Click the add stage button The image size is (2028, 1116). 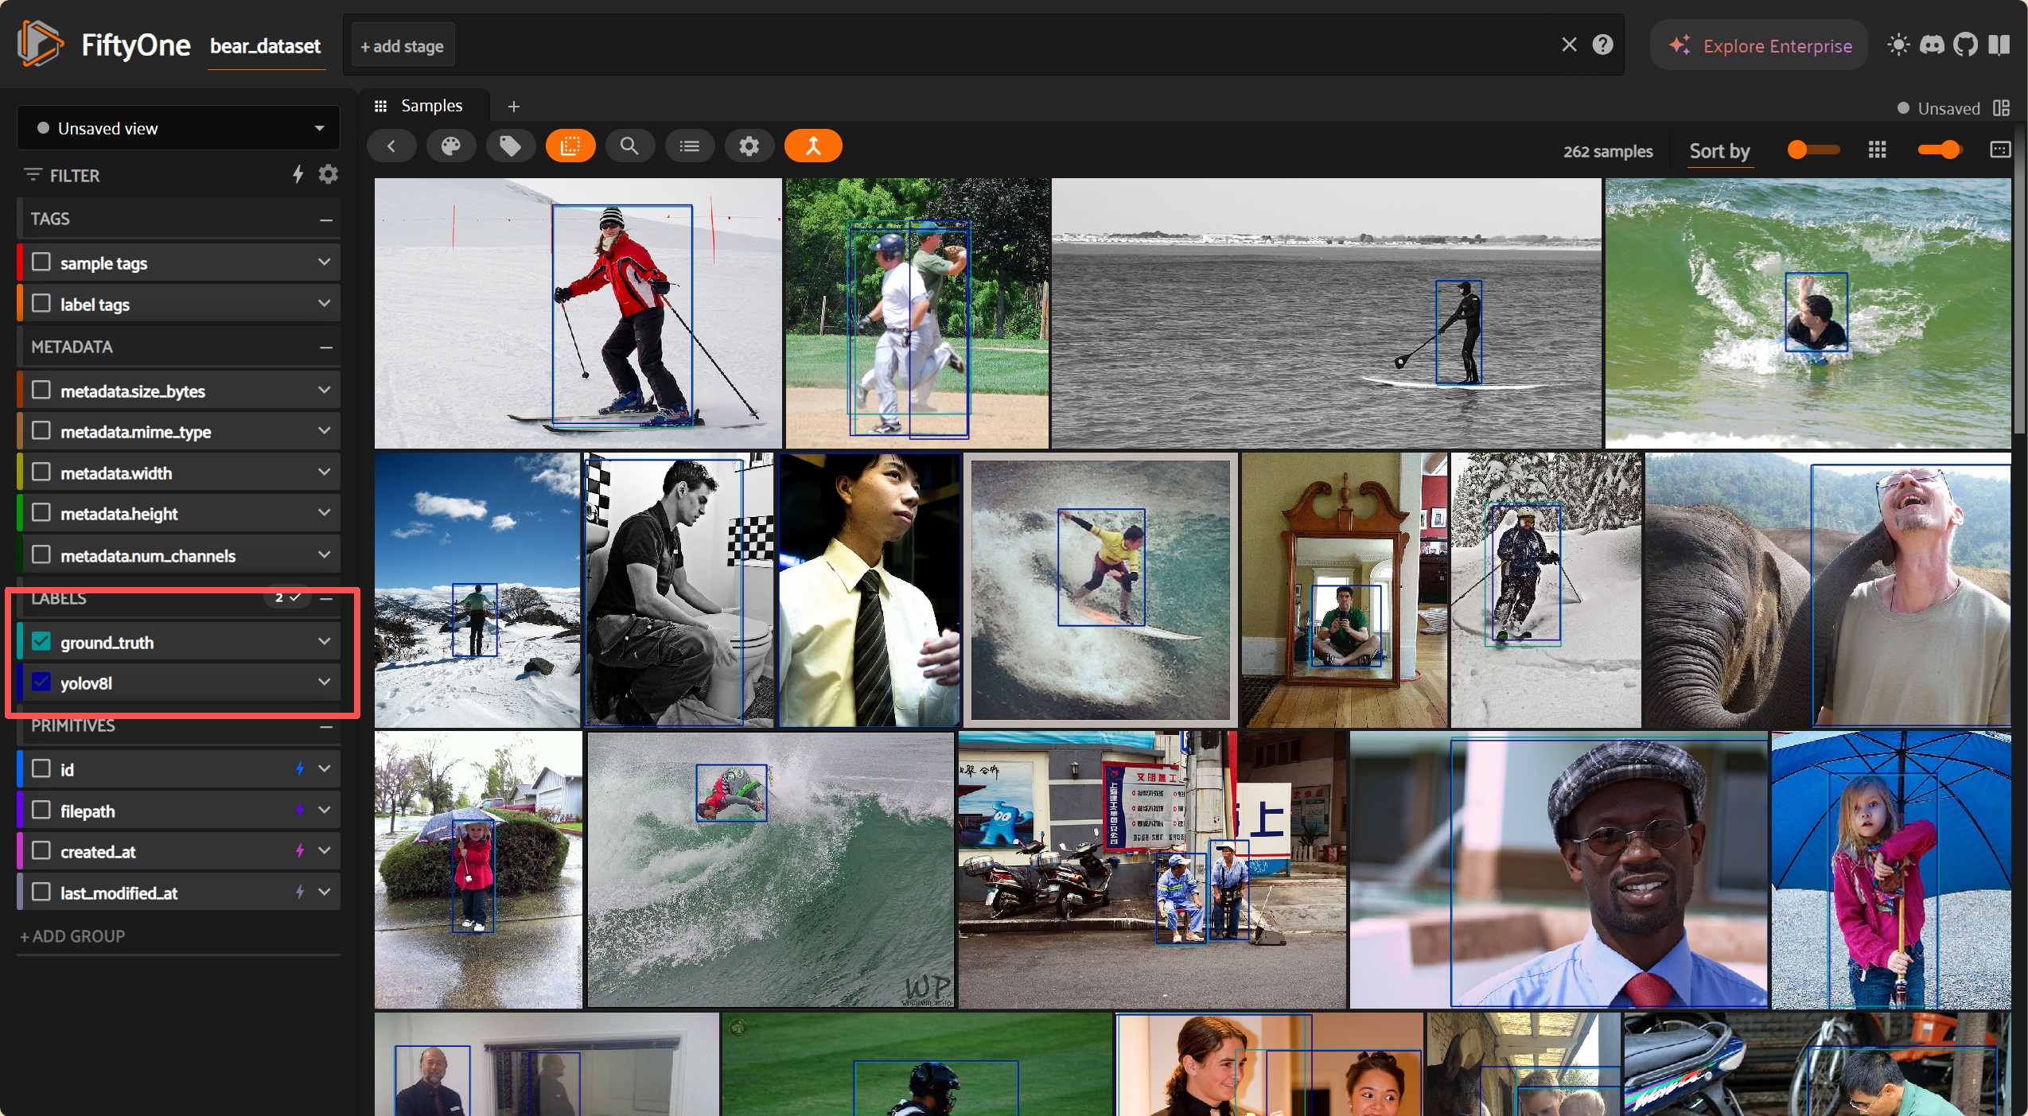click(402, 46)
